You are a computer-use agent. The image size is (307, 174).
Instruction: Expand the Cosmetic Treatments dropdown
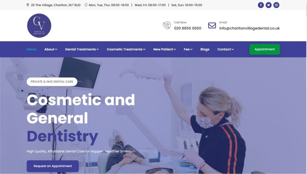point(126,49)
